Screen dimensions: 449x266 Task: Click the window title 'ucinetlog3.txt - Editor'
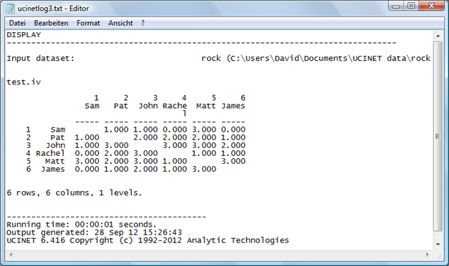[x=53, y=9]
